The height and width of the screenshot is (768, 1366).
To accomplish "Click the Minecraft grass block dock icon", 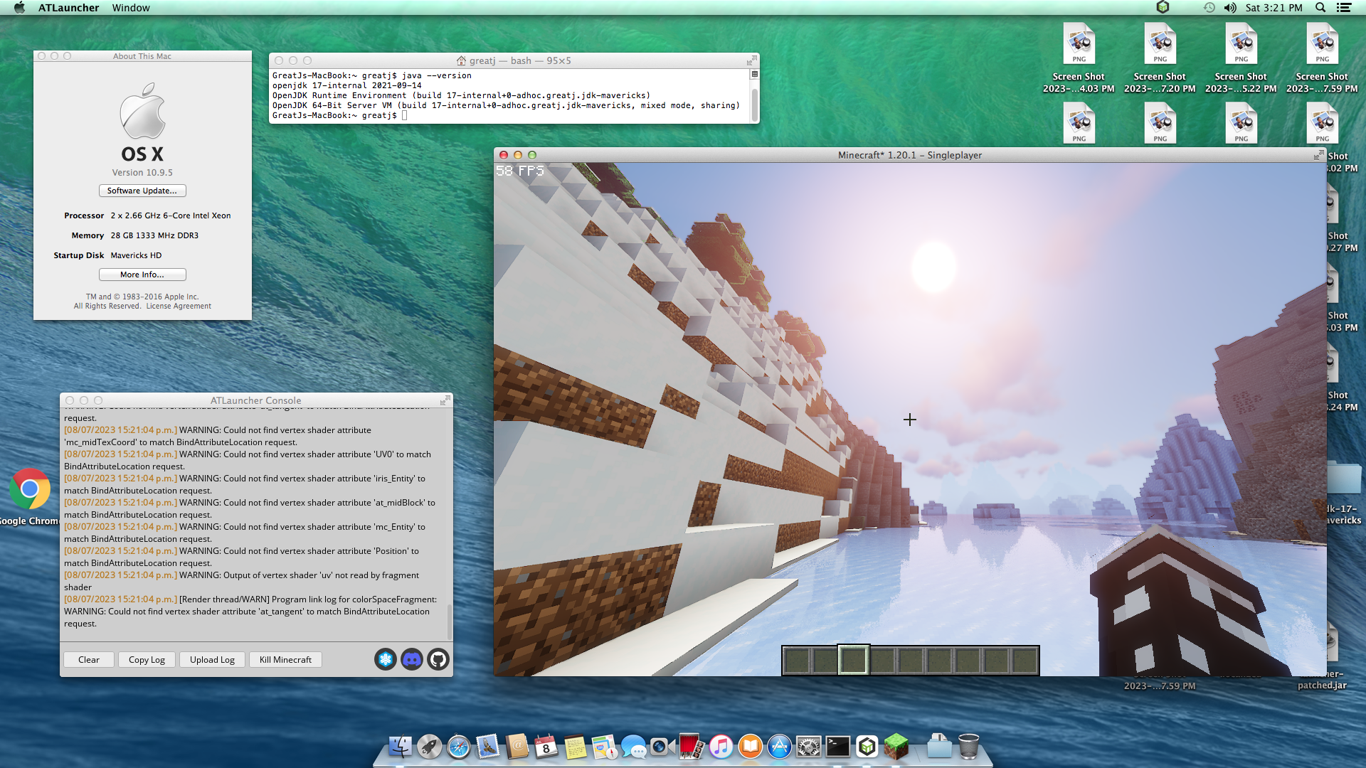I will [896, 747].
